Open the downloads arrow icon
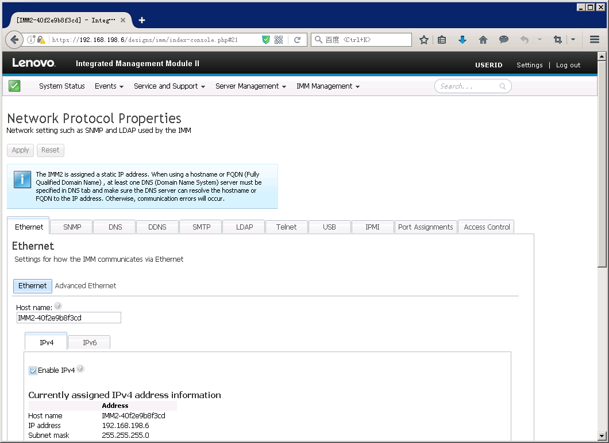This screenshot has width=609, height=443. click(x=462, y=40)
